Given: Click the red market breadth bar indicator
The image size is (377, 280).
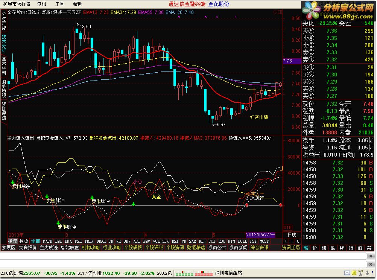Looking at the screenshot, I should tap(204, 273).
